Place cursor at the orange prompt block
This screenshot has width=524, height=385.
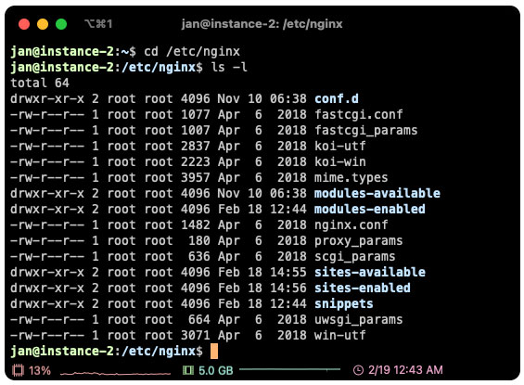[x=214, y=352]
